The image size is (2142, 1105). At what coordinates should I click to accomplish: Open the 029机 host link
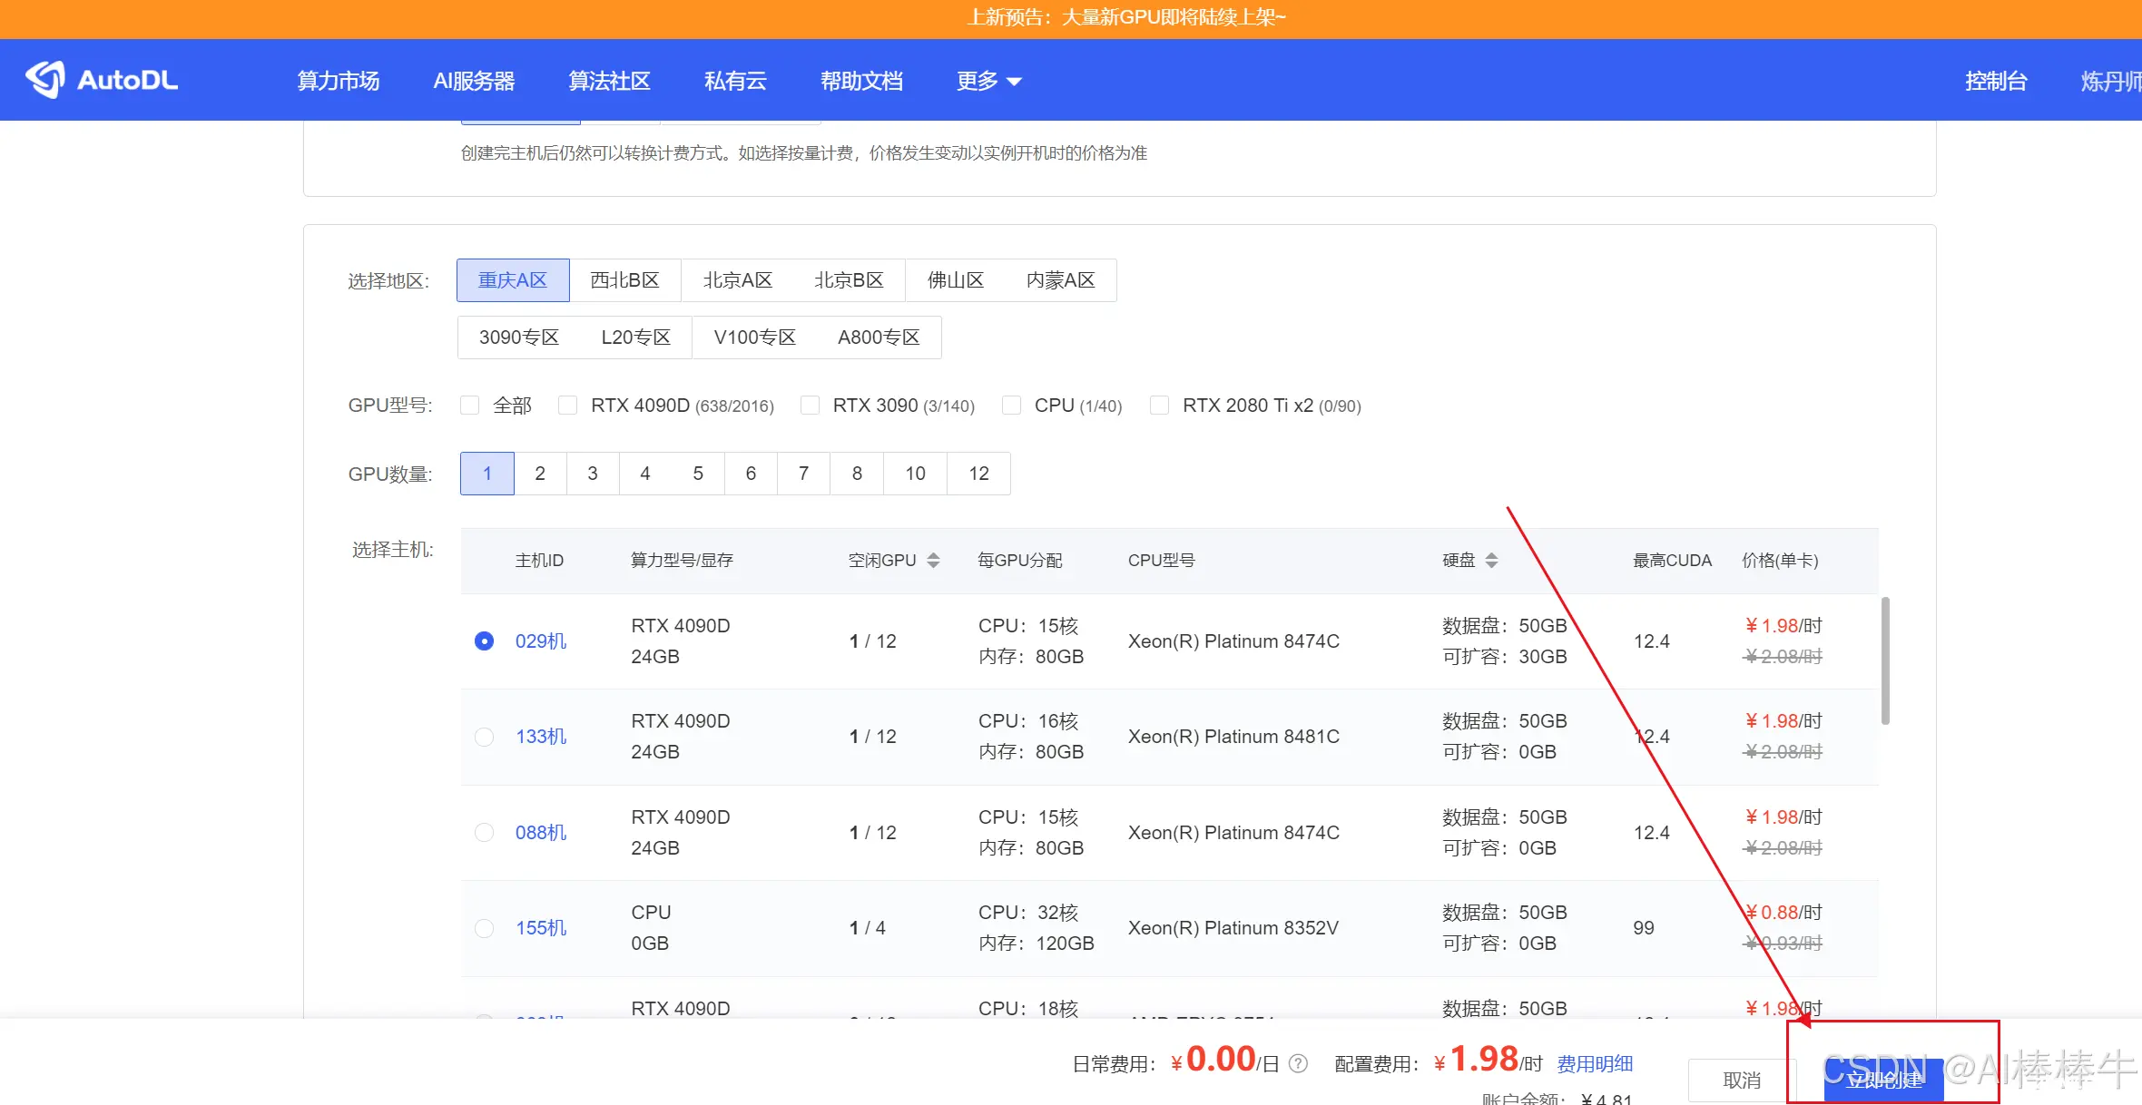pyautogui.click(x=541, y=641)
